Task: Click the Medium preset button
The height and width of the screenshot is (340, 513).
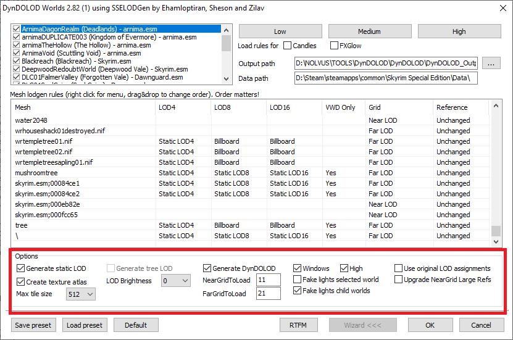Action: click(370, 31)
